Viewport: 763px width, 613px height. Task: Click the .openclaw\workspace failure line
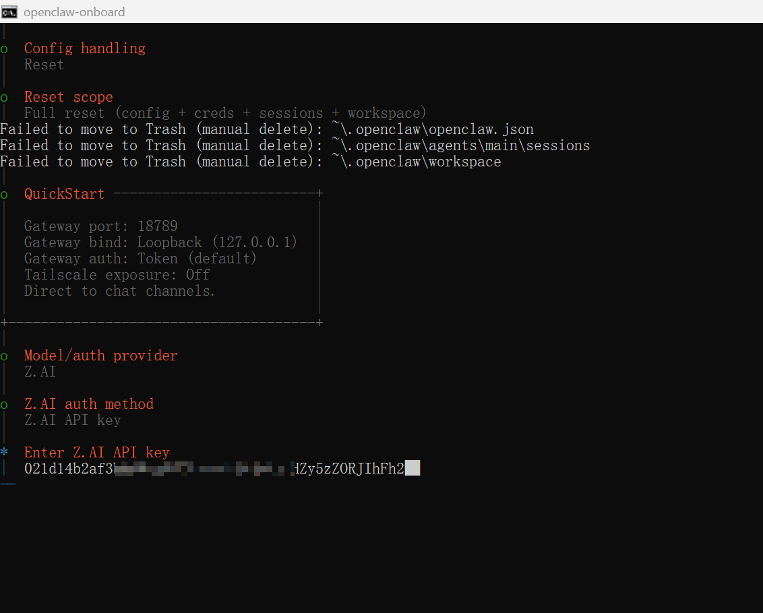[251, 162]
